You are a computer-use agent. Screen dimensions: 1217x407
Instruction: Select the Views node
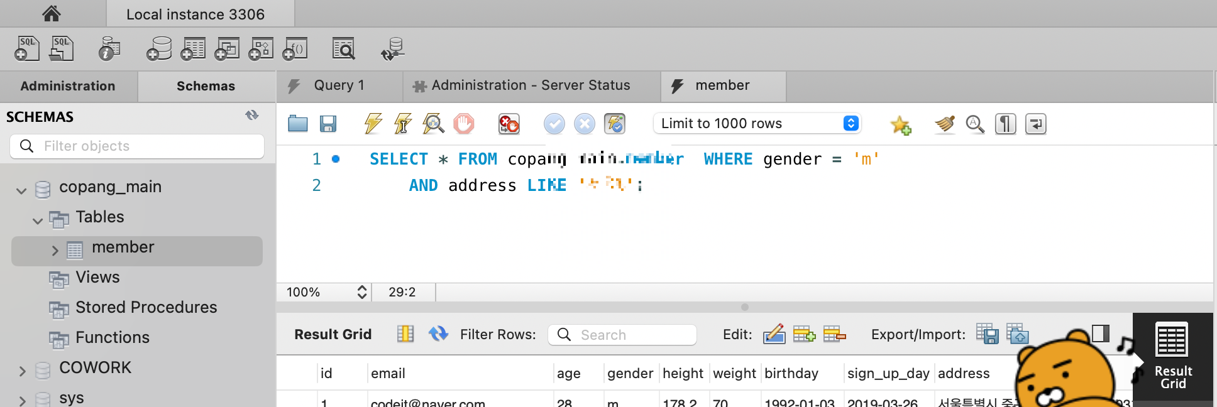tap(97, 277)
